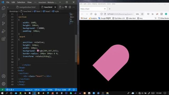The image size is (169, 95).
Task: Click Bootstrap in the breadcrumb
Action: click(13, 11)
